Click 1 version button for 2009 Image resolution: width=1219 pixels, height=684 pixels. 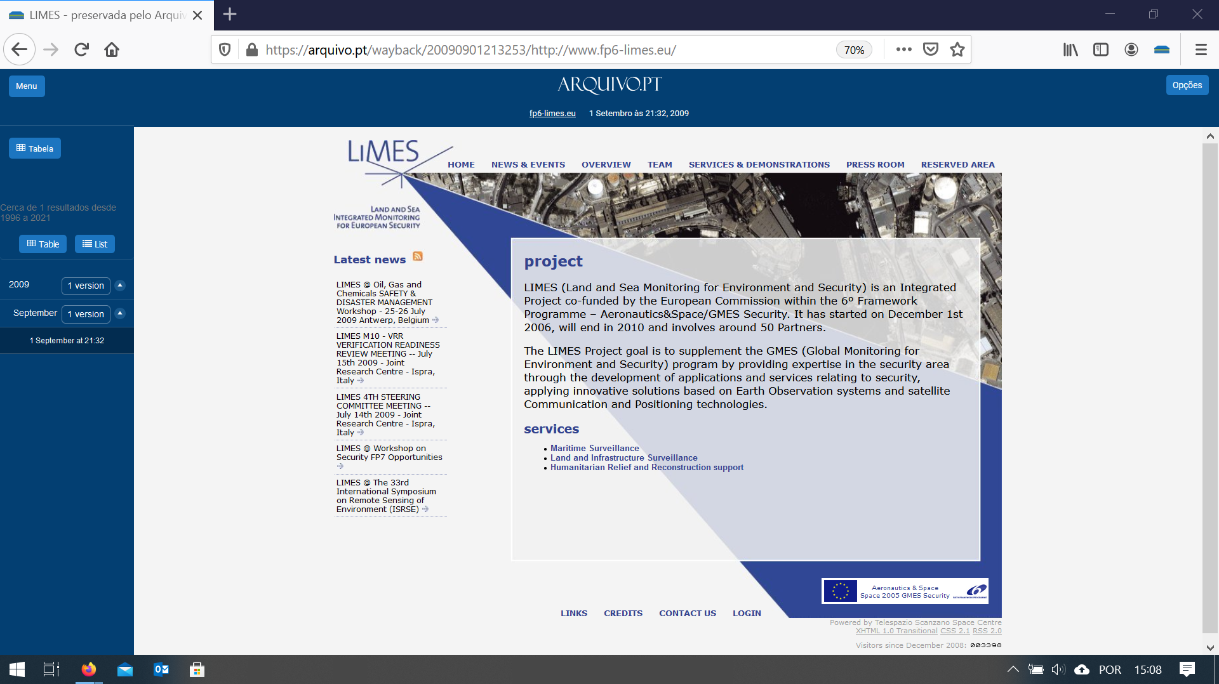pos(86,286)
